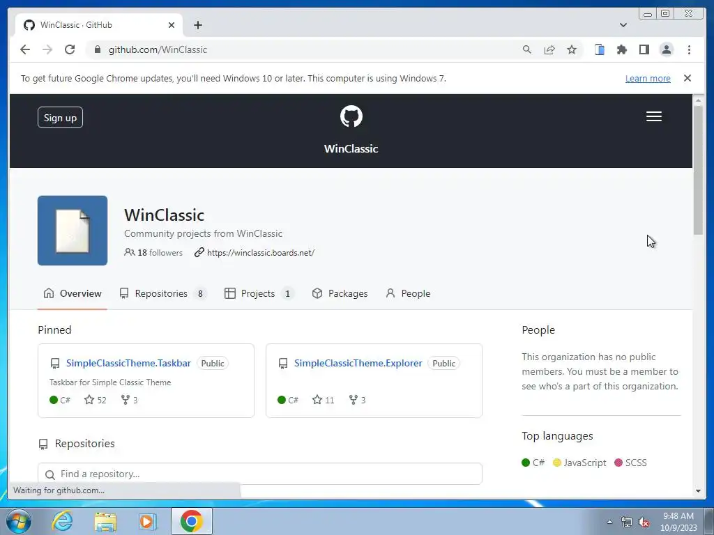Click the GitHub Octocat logo in header
This screenshot has height=535, width=714.
coord(351,116)
